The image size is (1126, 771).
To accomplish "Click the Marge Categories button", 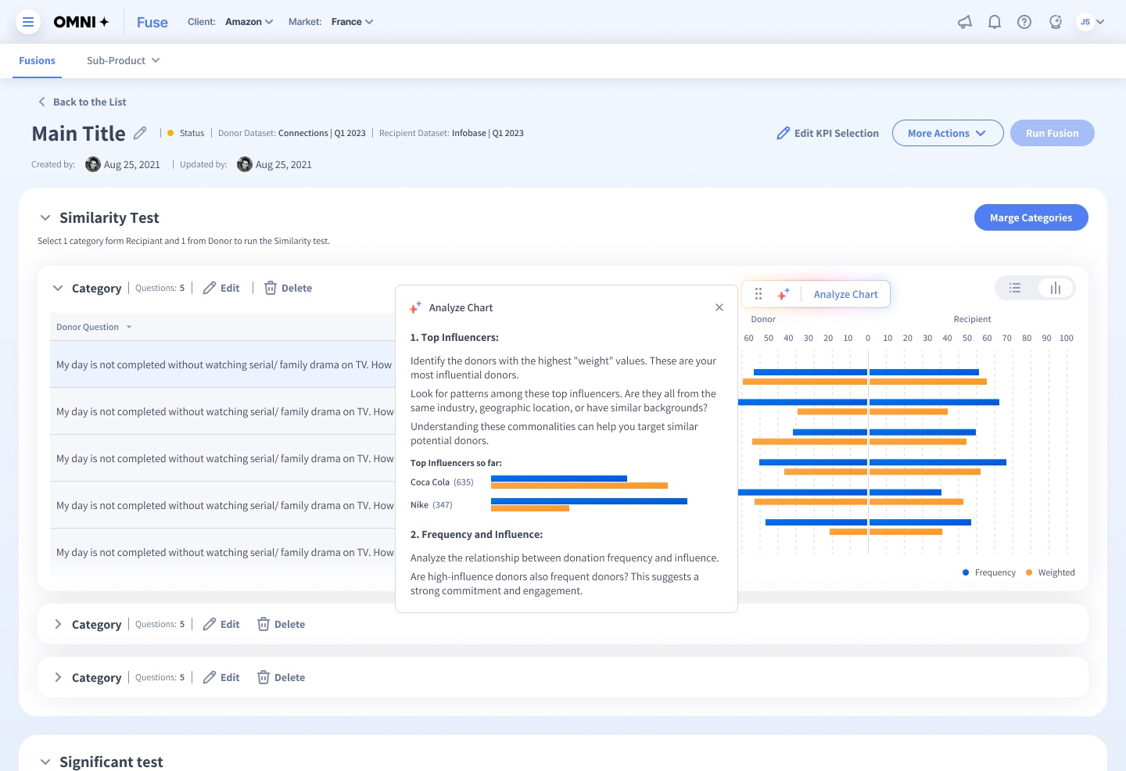I will (x=1031, y=217).
